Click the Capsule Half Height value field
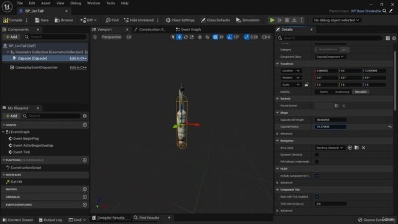 (x=330, y=119)
